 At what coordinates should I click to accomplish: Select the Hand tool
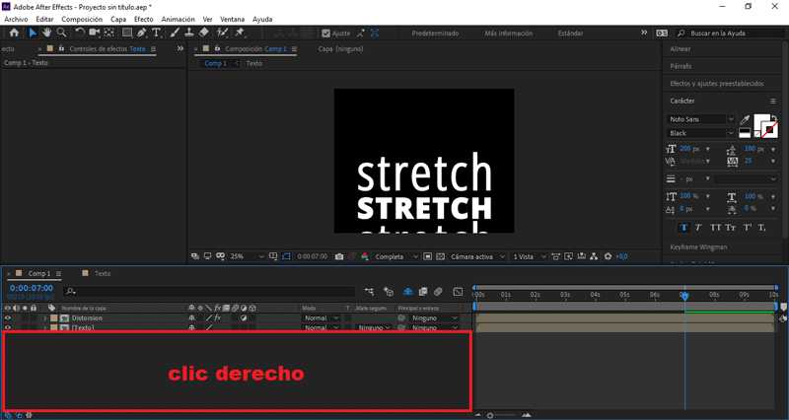click(x=46, y=33)
